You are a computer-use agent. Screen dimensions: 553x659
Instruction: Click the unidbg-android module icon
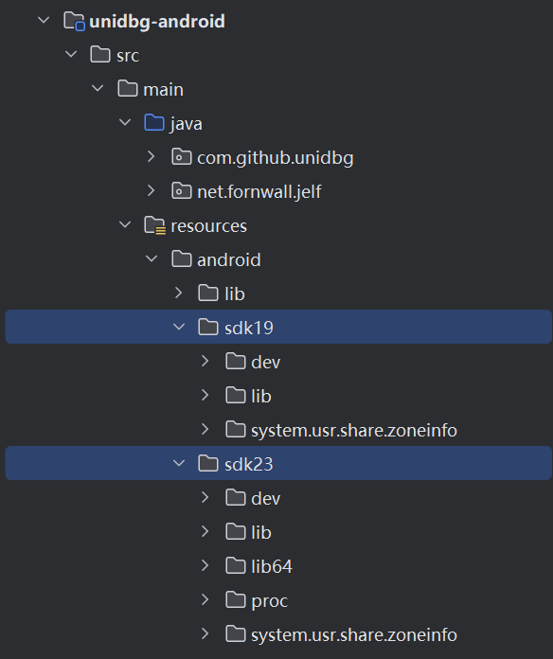(74, 21)
